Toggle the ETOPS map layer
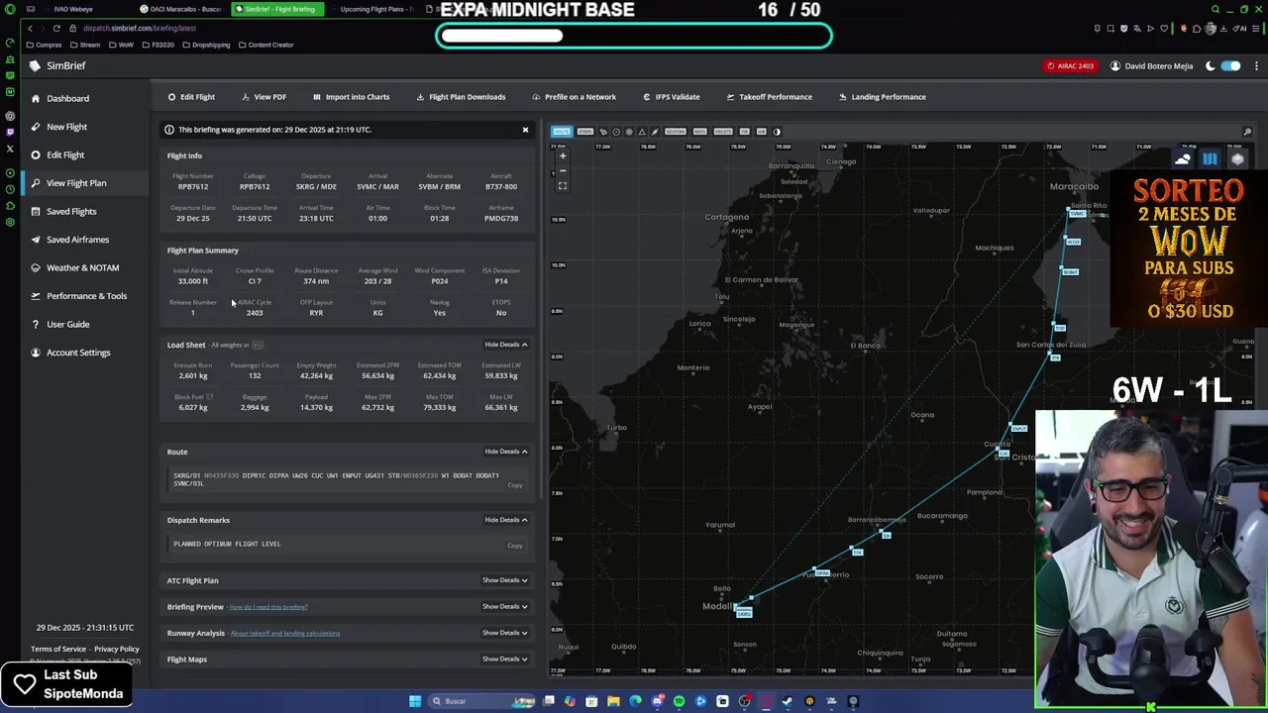 584,132
